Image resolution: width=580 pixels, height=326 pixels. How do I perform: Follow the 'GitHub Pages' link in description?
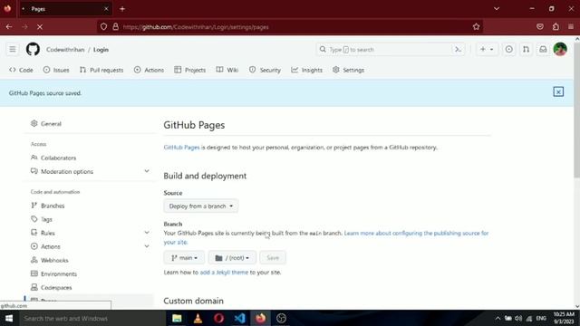181,147
